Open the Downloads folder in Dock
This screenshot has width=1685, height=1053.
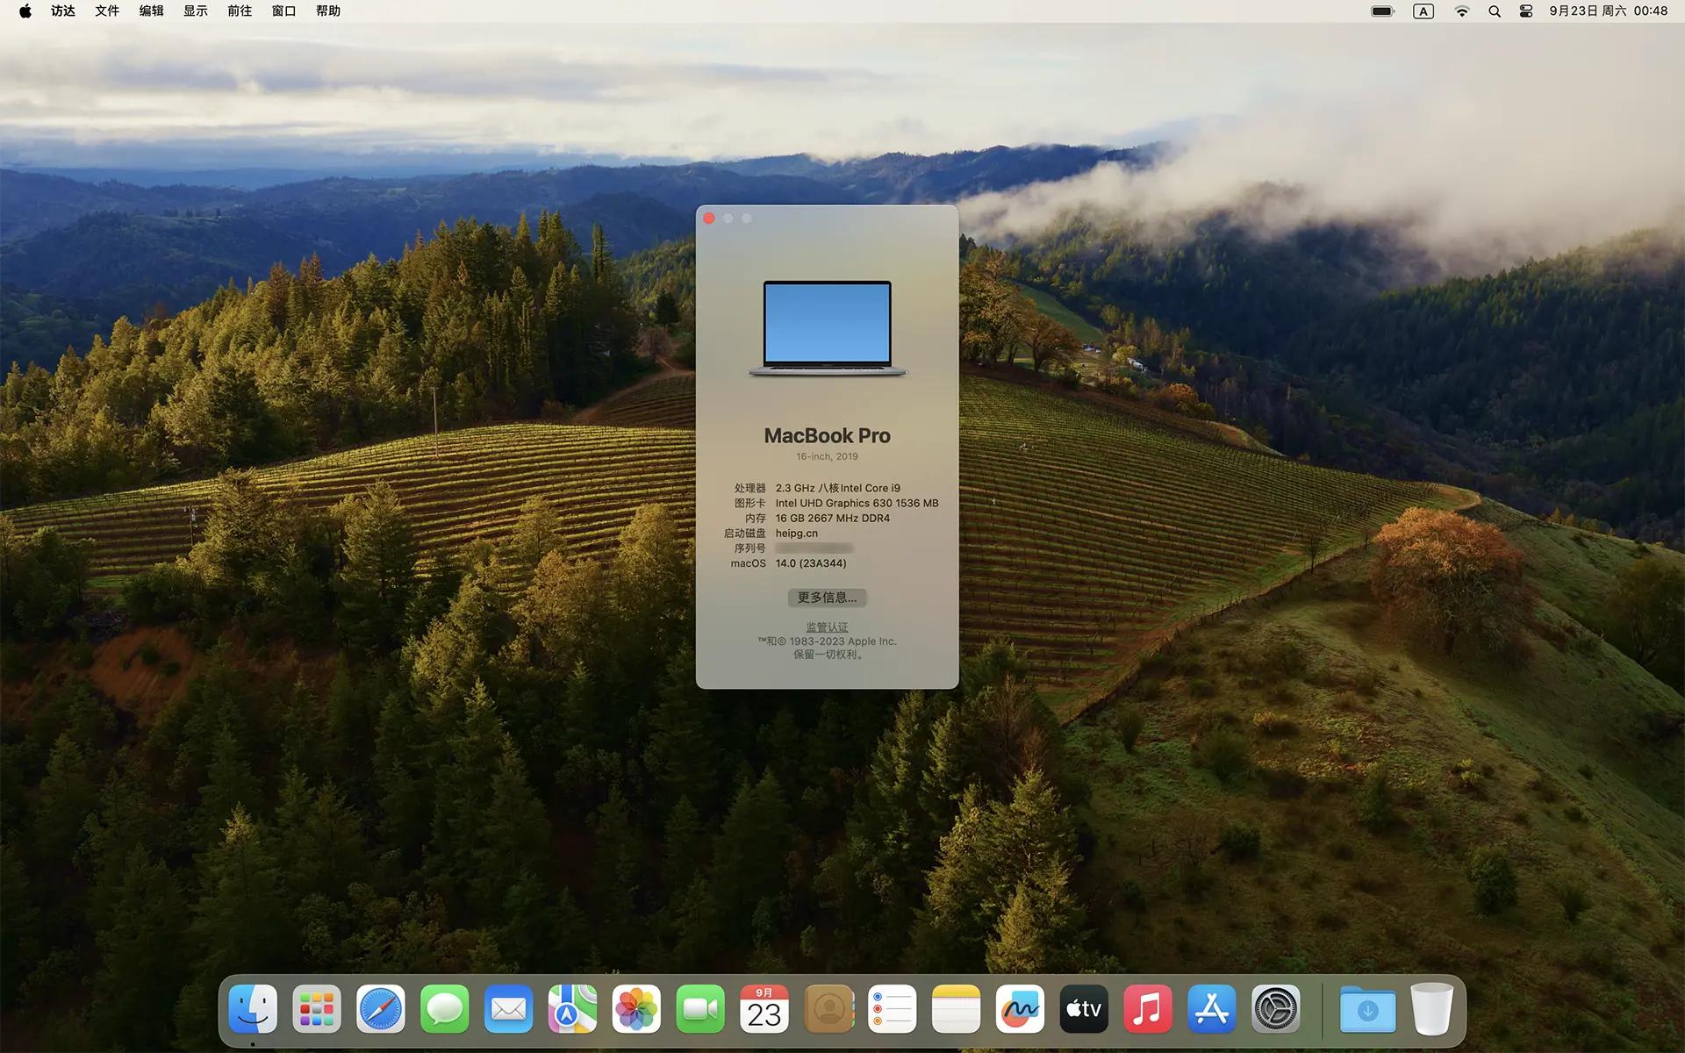(x=1366, y=1008)
